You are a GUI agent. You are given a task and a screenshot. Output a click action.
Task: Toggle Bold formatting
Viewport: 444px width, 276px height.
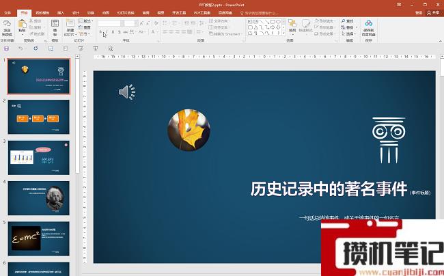tap(101, 31)
